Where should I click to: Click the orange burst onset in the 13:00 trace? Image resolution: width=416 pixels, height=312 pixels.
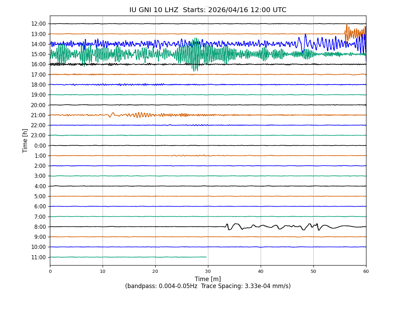click(346, 31)
